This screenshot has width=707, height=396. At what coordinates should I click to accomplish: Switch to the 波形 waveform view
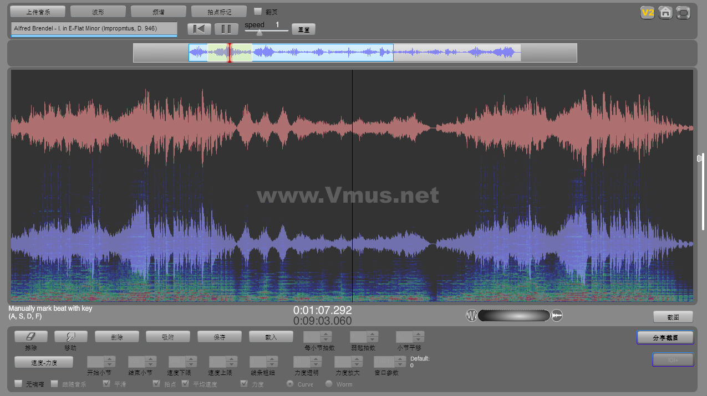(x=99, y=12)
